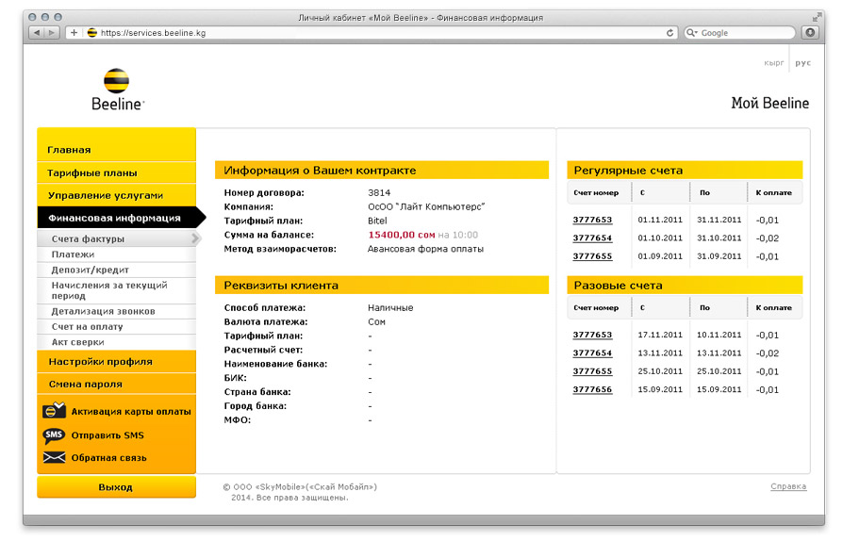Click the Отправить SMS link

(x=107, y=435)
